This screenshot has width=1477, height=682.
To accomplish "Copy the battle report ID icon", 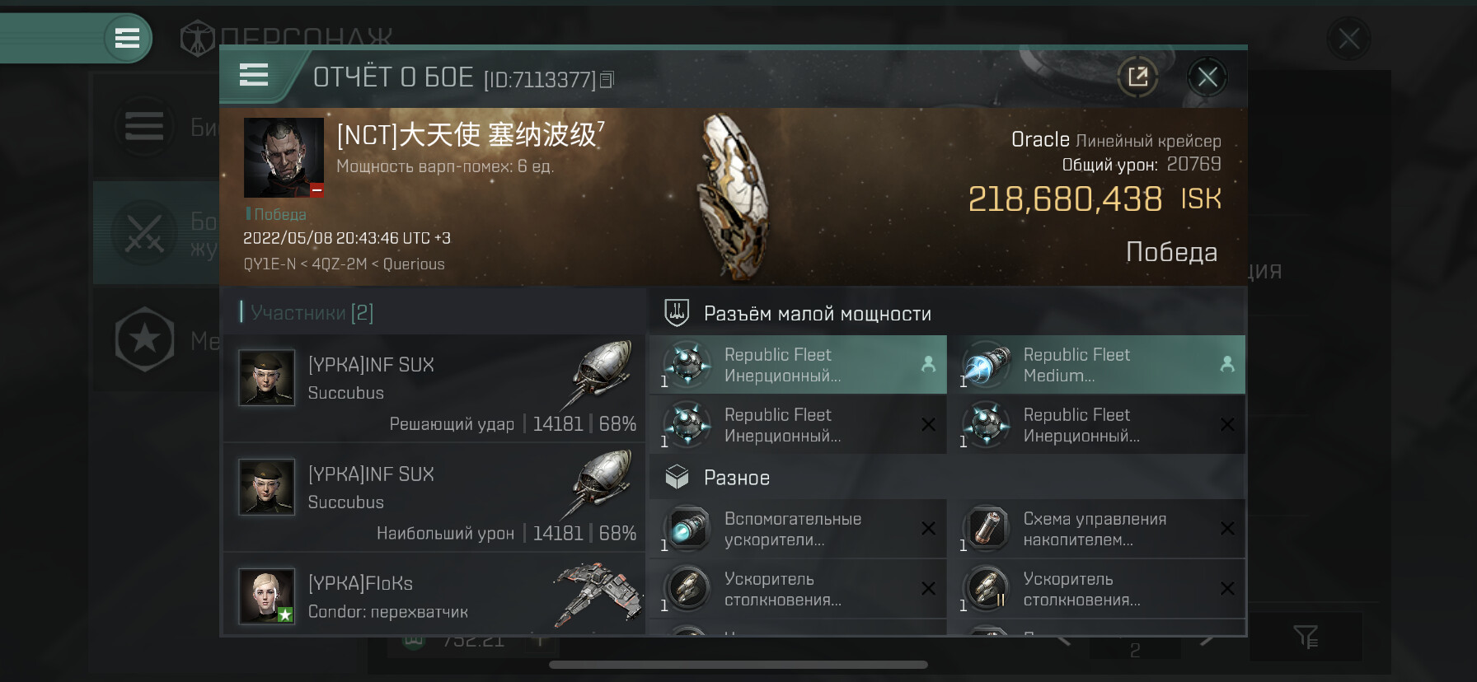I will [607, 80].
